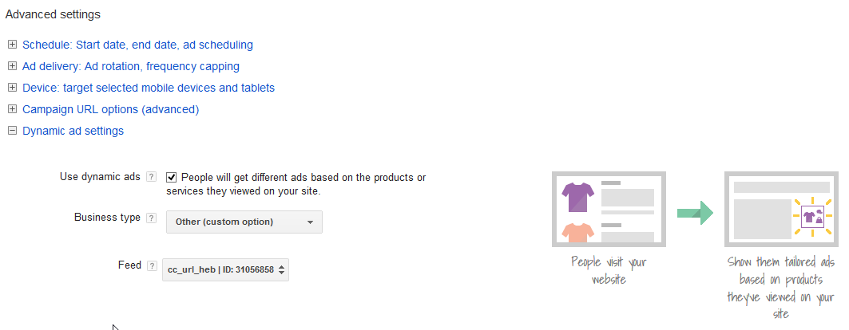Screen dimensions: 849x330
Task: Click the question mark next to Feed
Action: coord(152,265)
